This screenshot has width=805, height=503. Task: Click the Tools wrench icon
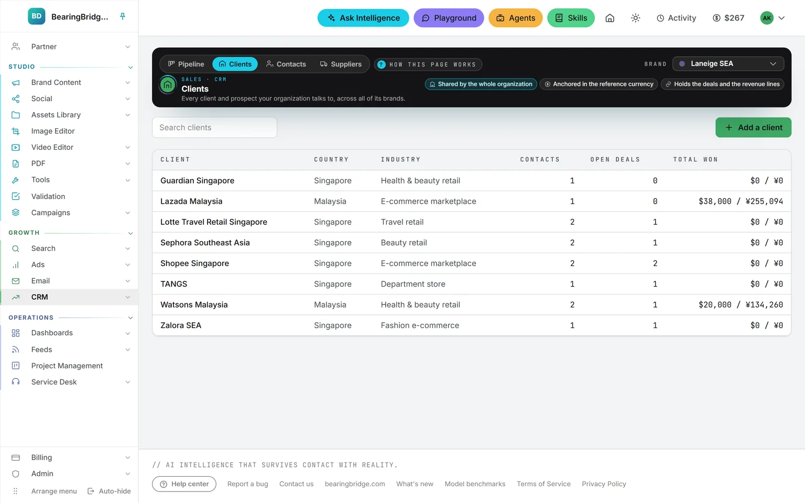16,180
